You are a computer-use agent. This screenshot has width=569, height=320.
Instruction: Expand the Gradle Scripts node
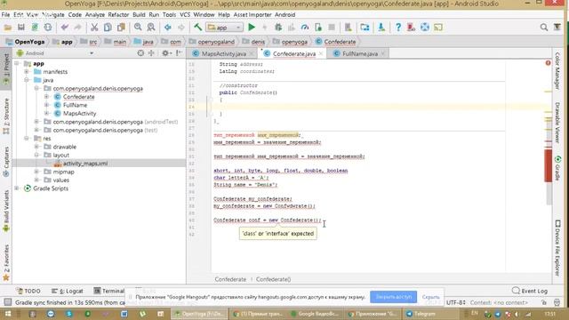pos(17,188)
